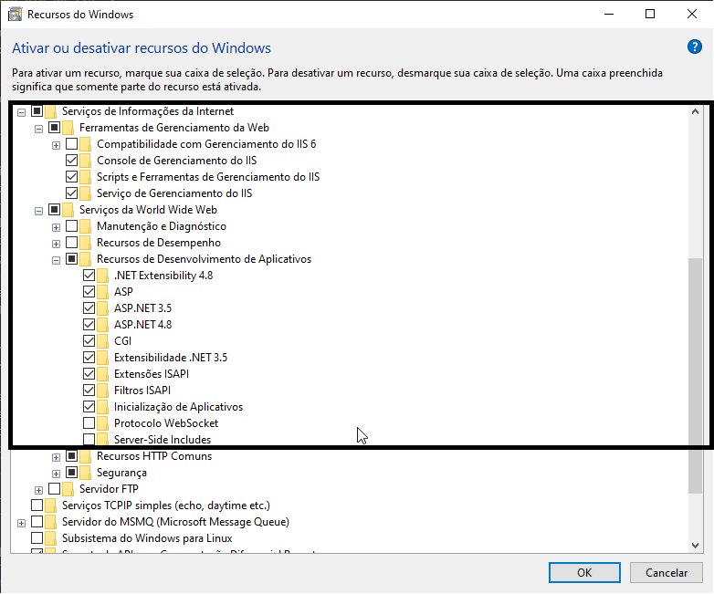The width and height of the screenshot is (714, 594).
Task: Uncheck the ASP.NET 4.8 checkbox
Action: (x=89, y=325)
